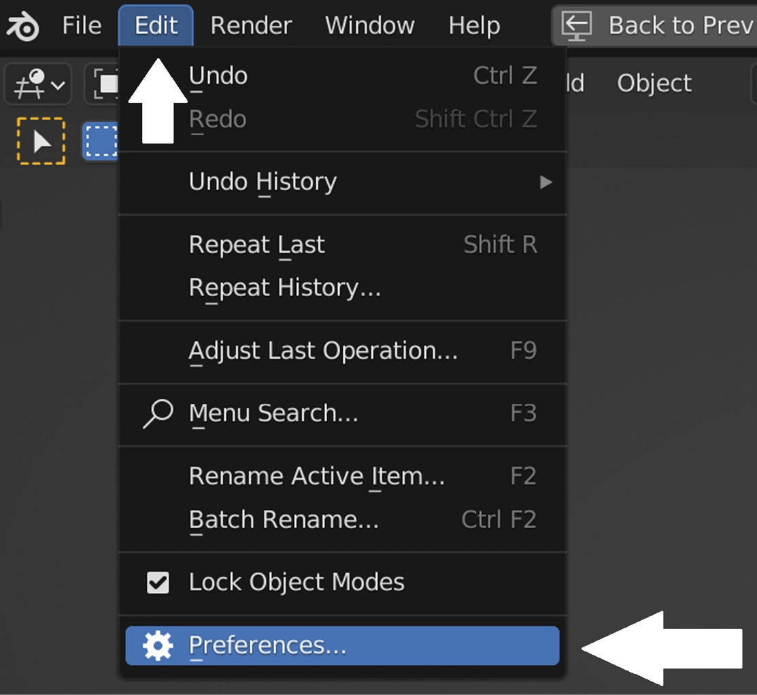Open the Help menu
The height and width of the screenshot is (695, 757).
474,25
